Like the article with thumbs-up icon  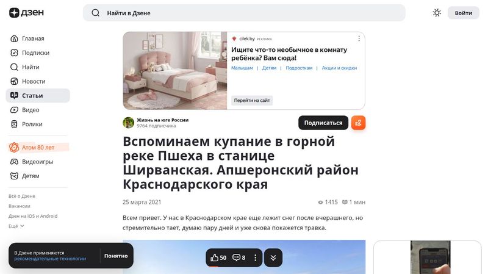pos(215,258)
